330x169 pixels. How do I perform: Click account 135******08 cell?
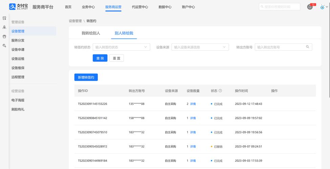coord(137,104)
